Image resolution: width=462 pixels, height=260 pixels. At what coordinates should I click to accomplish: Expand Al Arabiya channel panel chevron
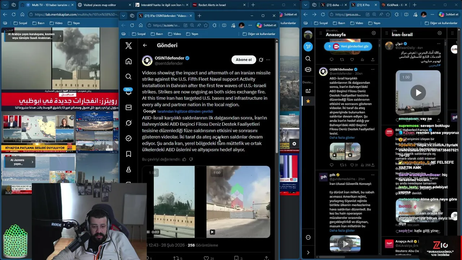60,36
